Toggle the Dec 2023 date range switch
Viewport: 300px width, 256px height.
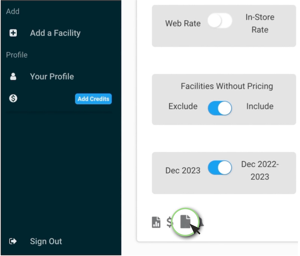(220, 168)
